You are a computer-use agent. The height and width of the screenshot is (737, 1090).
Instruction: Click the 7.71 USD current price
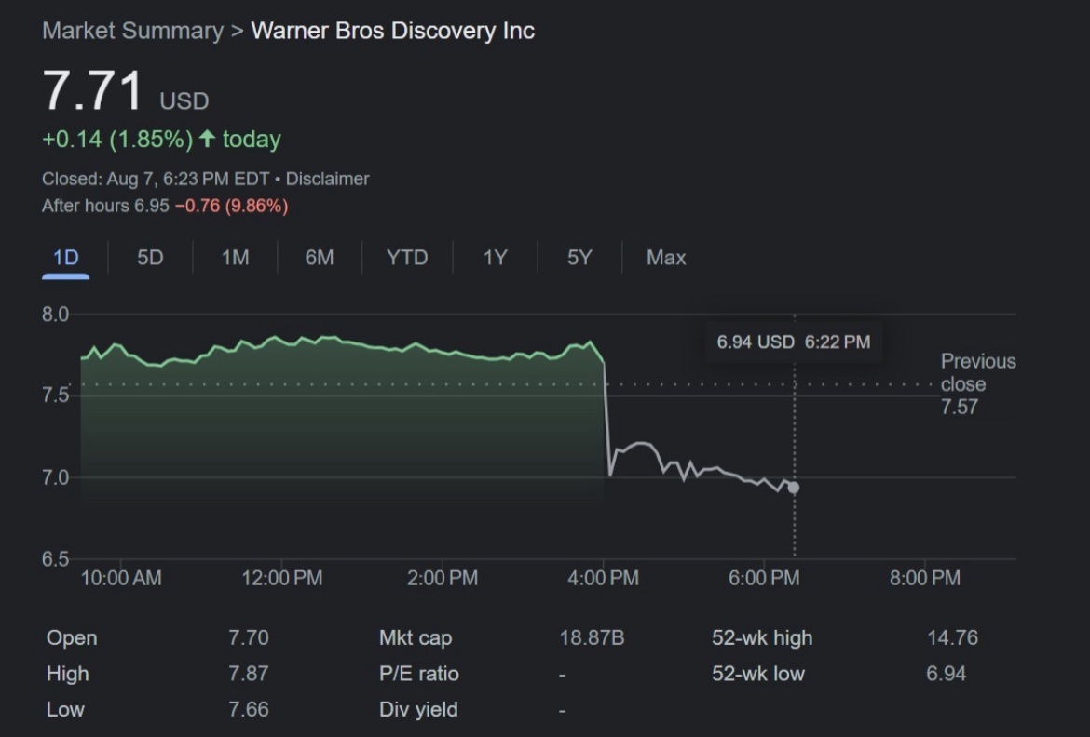pyautogui.click(x=93, y=92)
